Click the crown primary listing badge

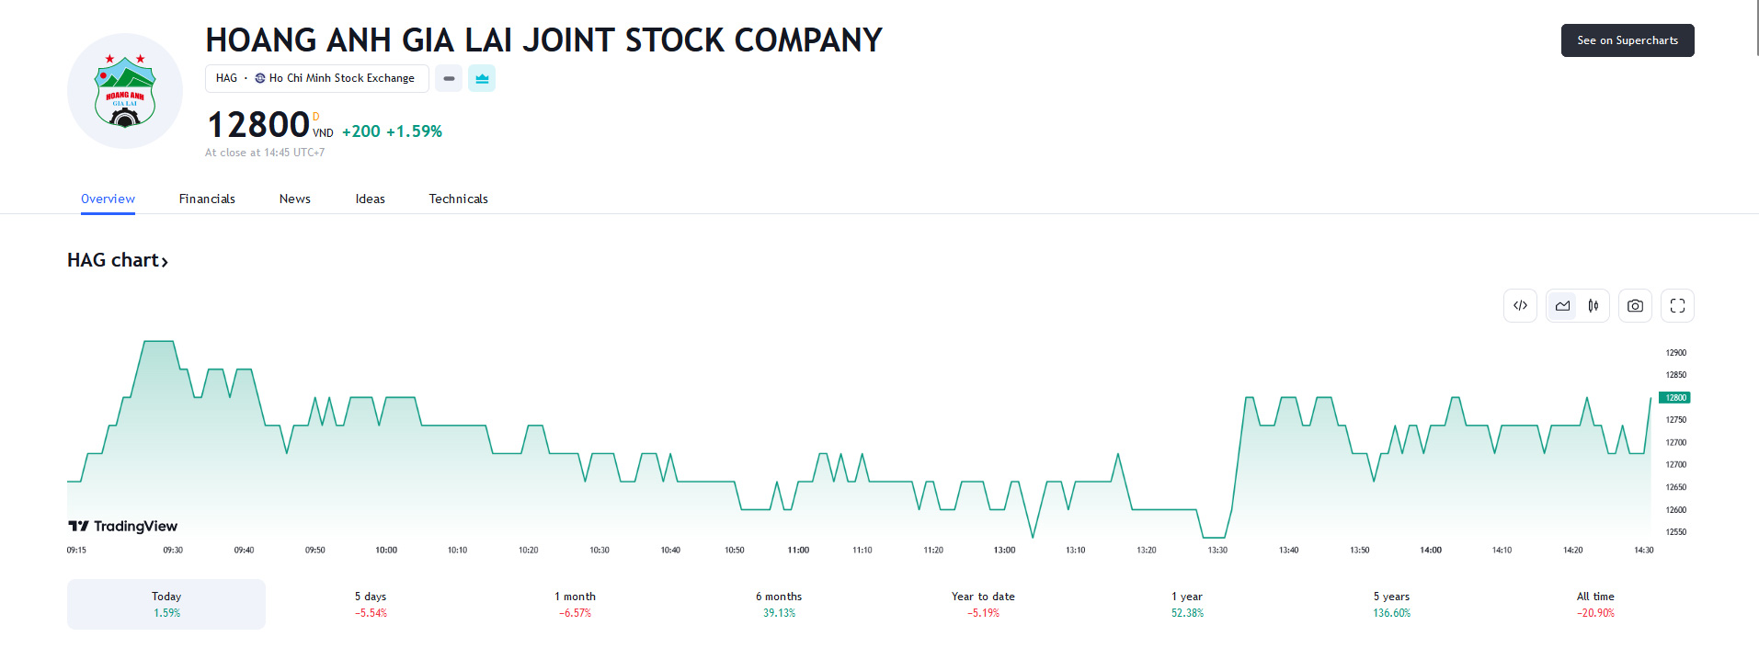[482, 79]
